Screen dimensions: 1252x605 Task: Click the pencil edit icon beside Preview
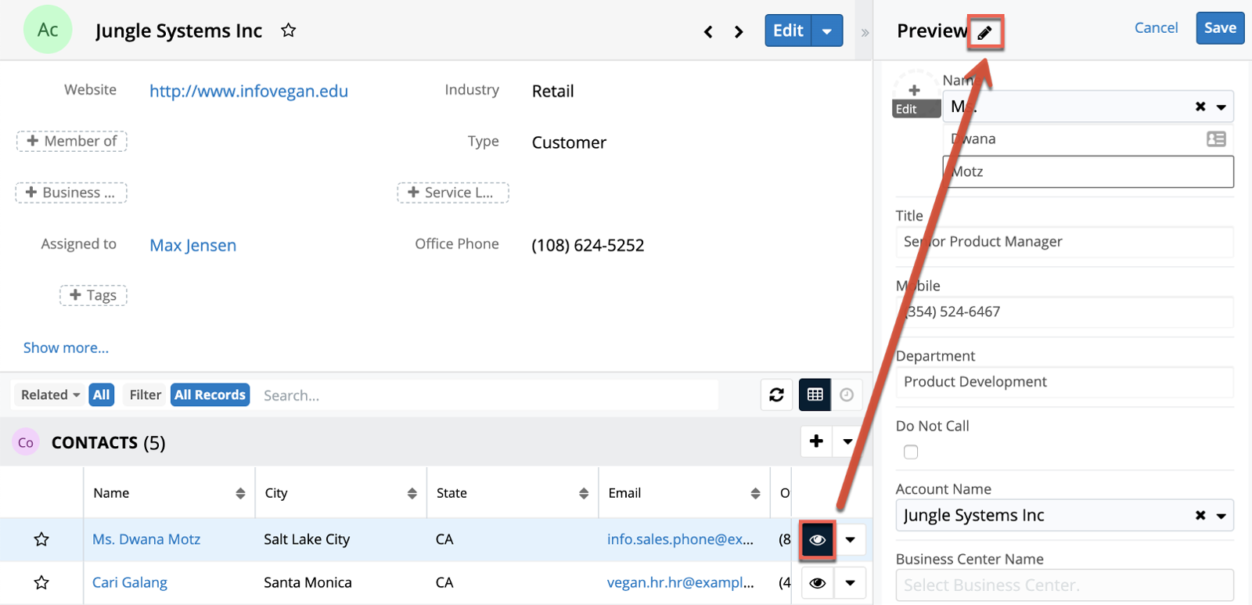point(984,32)
